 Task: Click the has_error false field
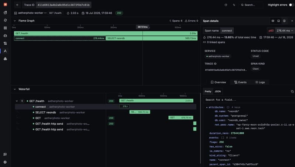(221, 146)
